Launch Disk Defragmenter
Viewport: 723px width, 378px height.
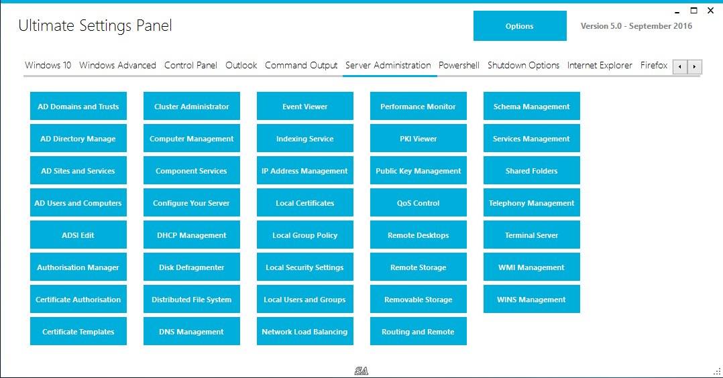point(192,267)
